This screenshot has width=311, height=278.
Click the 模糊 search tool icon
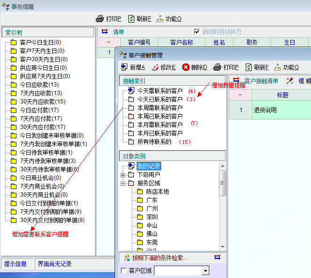[x=290, y=81]
